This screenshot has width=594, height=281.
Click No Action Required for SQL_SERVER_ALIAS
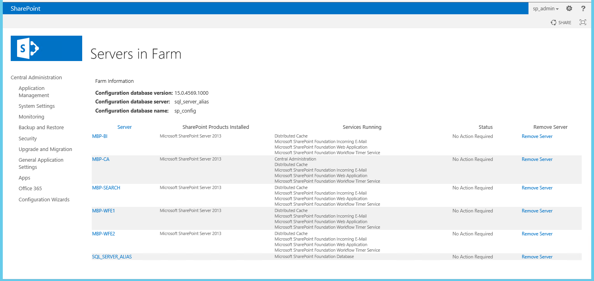pos(472,257)
